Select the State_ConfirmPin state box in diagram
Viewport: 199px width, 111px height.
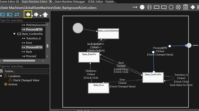[153, 78]
